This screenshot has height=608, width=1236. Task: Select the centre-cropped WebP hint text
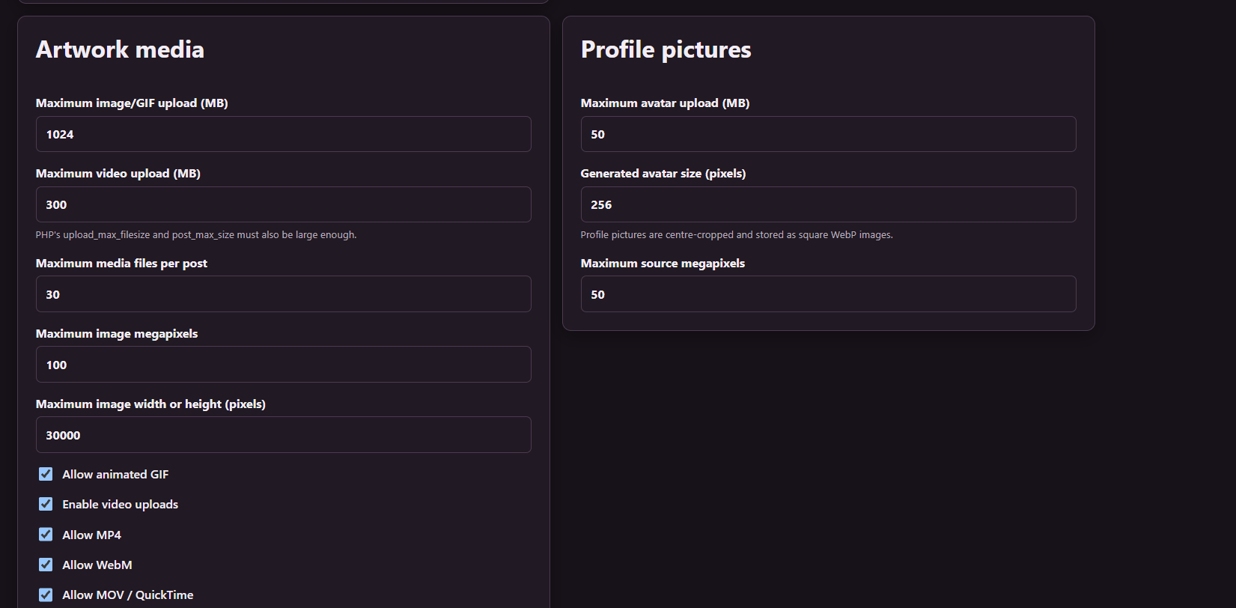(x=737, y=235)
